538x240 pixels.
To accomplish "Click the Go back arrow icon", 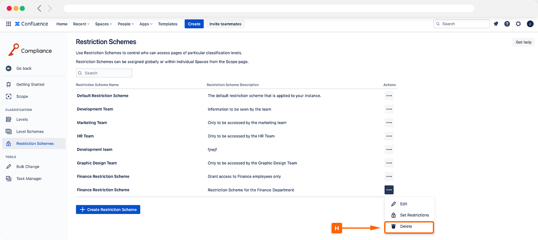I will 8,68.
